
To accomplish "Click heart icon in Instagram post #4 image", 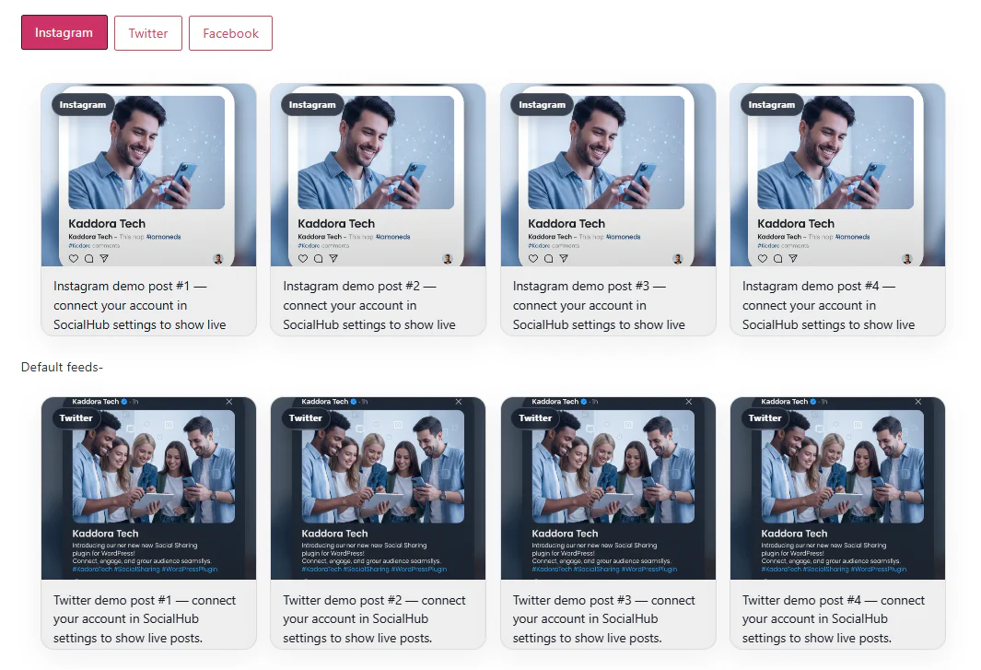I will click(764, 259).
